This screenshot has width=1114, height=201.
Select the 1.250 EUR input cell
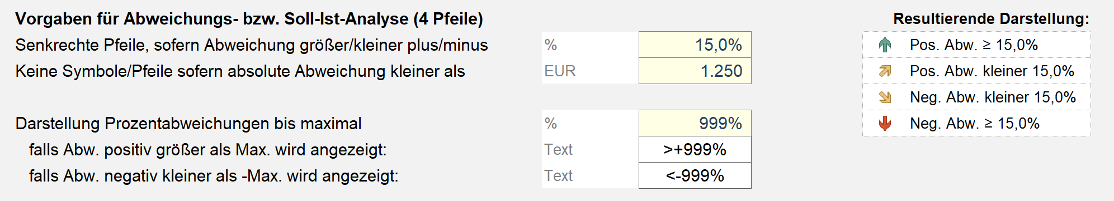[x=695, y=71]
